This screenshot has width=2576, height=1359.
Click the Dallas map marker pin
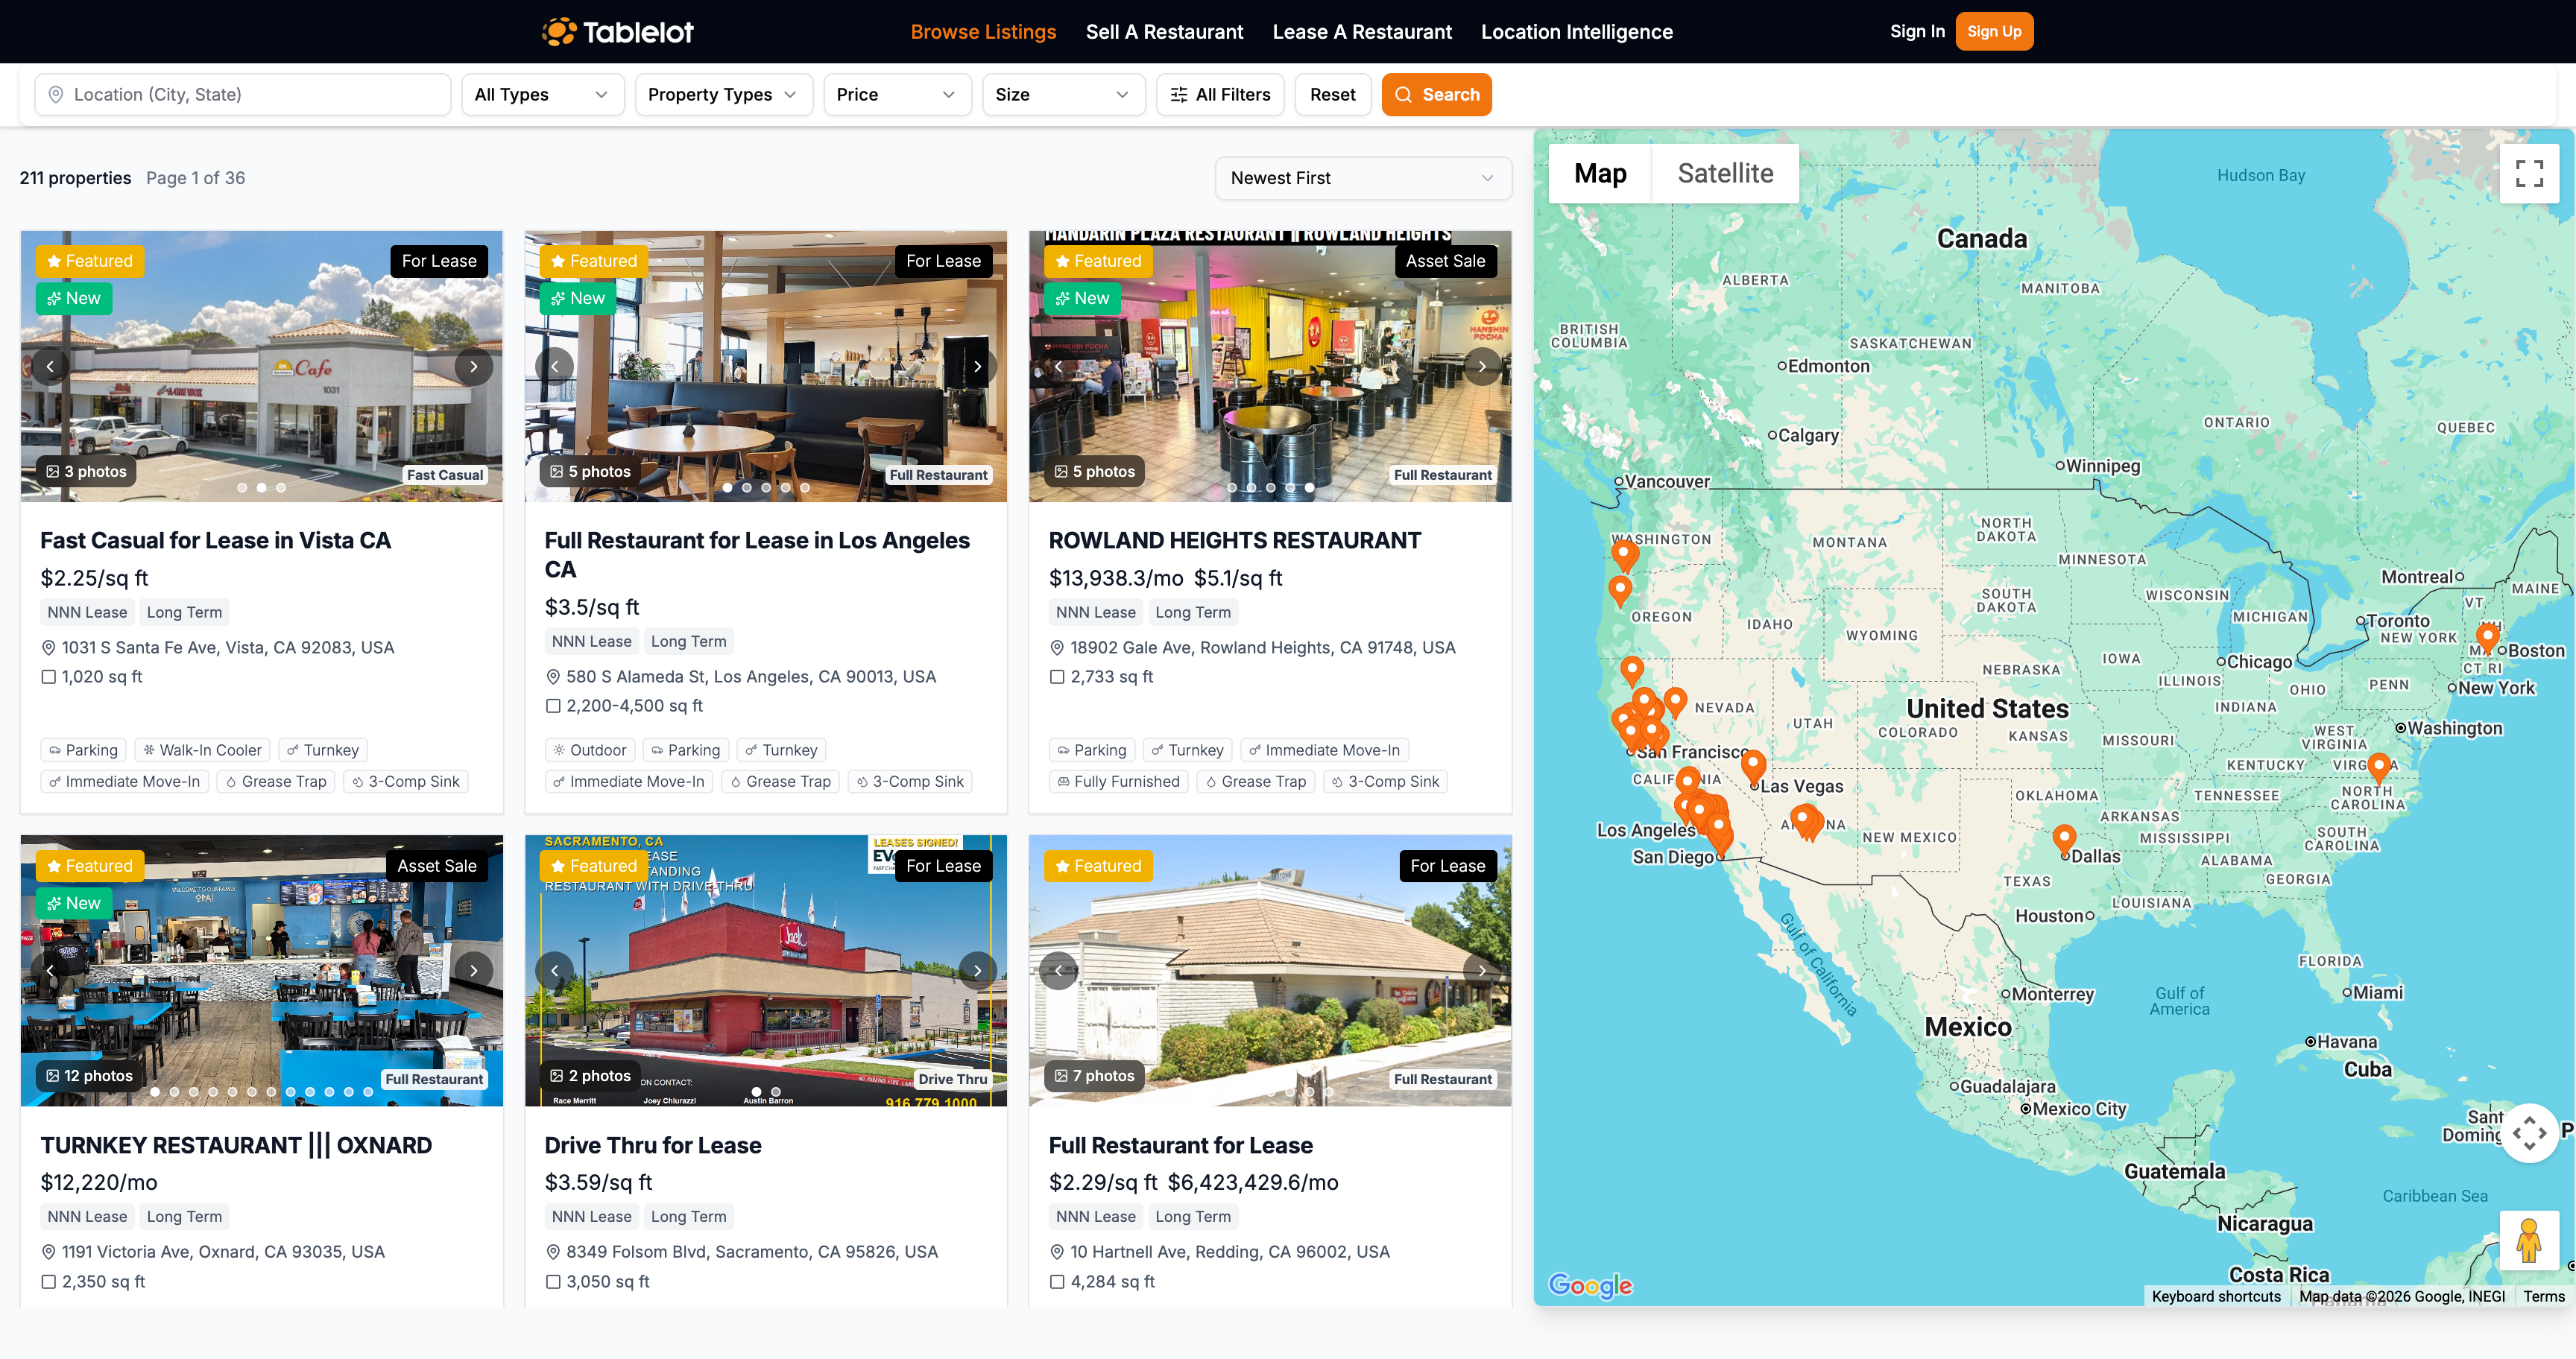(x=2064, y=837)
